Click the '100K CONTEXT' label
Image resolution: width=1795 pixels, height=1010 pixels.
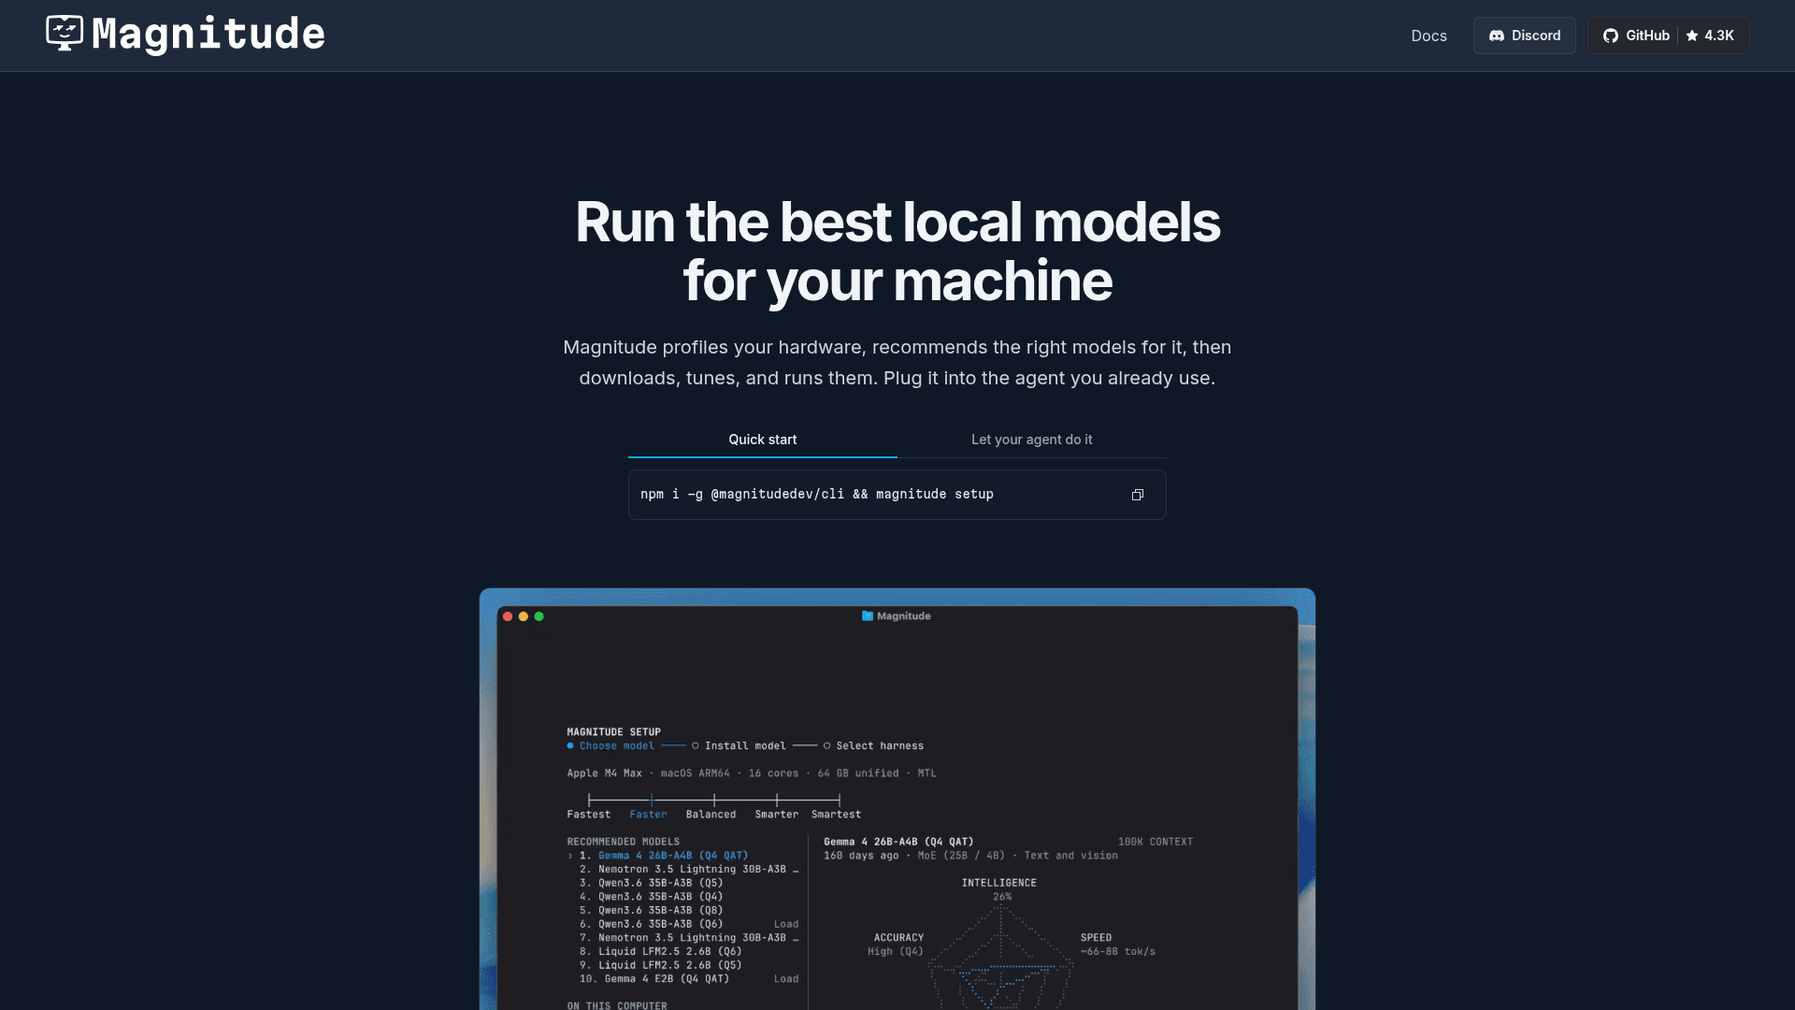click(x=1156, y=842)
